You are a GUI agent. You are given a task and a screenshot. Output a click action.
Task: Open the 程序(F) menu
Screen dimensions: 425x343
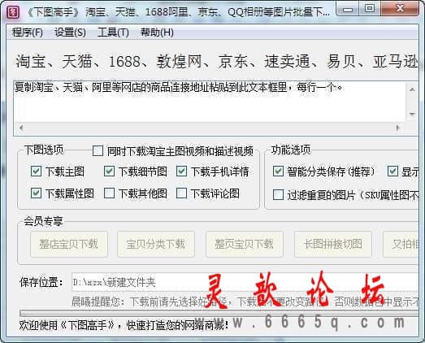pyautogui.click(x=28, y=33)
